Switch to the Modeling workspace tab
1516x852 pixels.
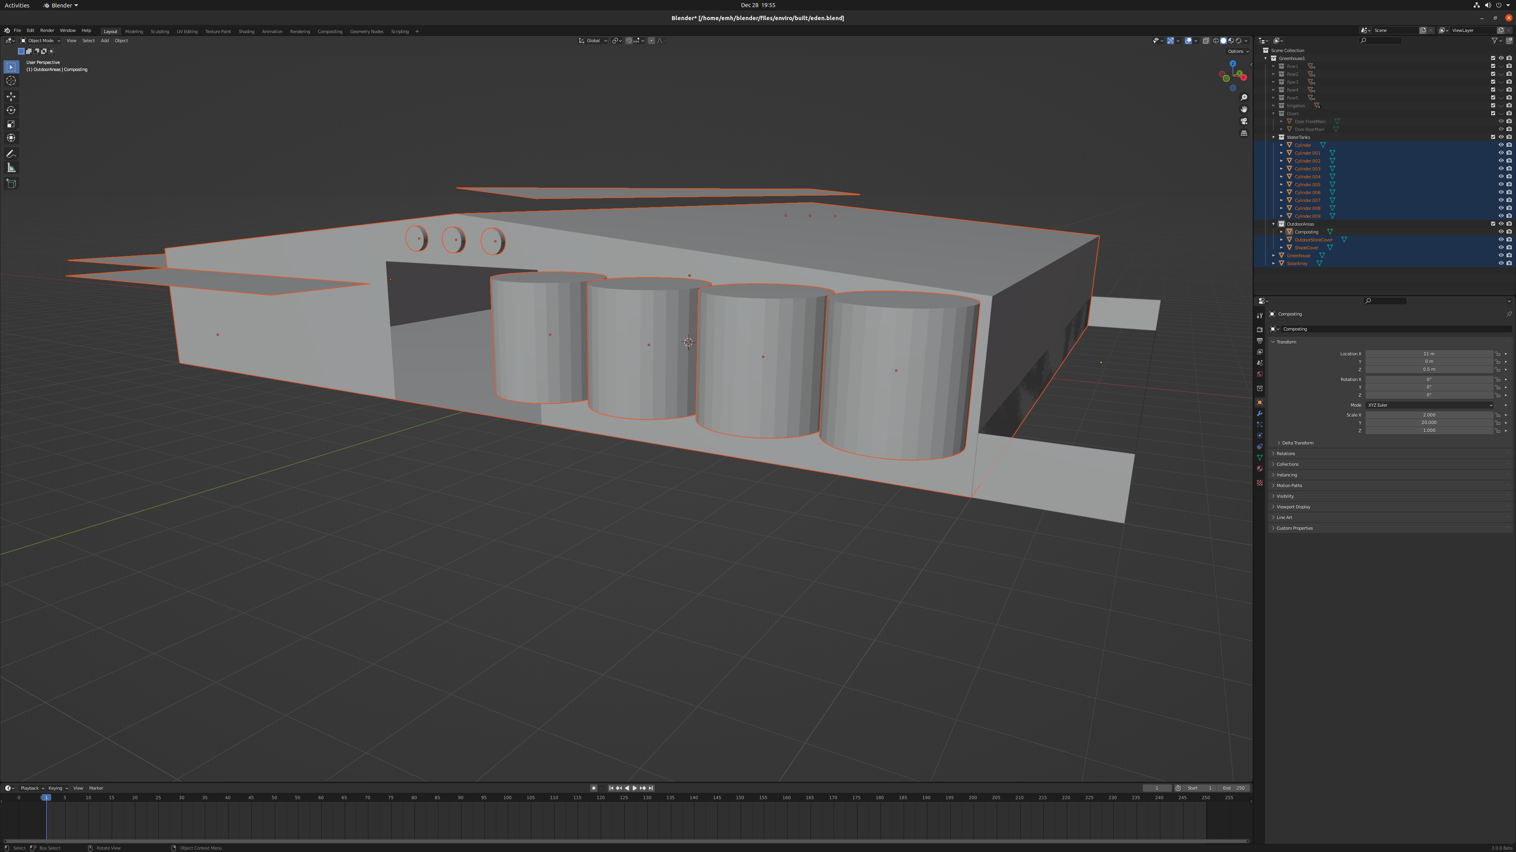tap(133, 32)
